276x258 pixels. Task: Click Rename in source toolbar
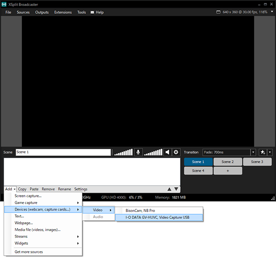point(64,189)
